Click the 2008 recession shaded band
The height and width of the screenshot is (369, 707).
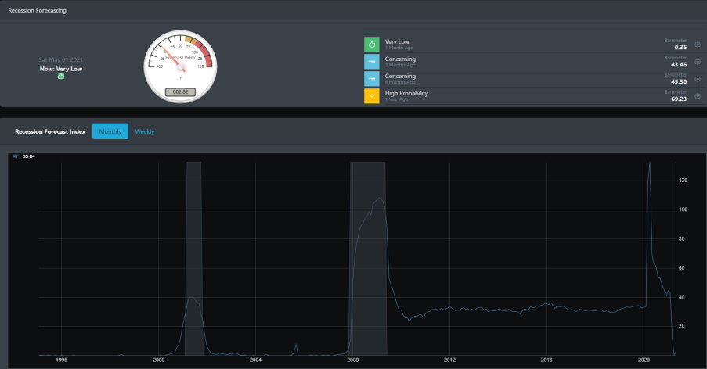pos(368,258)
